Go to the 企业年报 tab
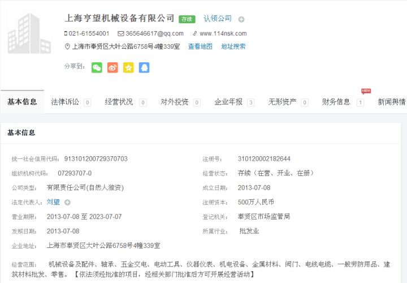The width and height of the screenshot is (407, 283). tap(228, 102)
